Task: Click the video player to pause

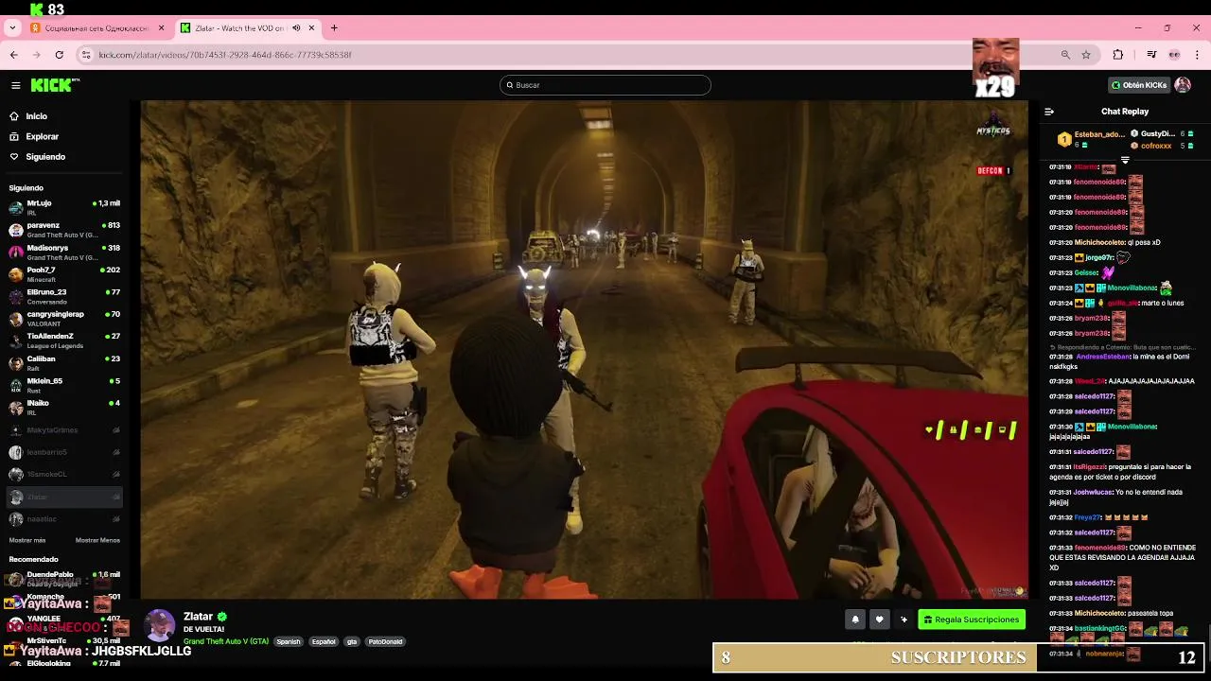Action: (x=584, y=349)
